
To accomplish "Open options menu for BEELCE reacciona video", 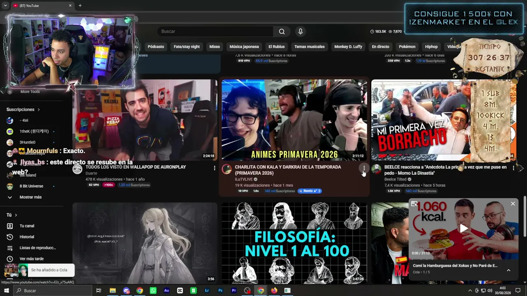I will pyautogui.click(x=513, y=168).
